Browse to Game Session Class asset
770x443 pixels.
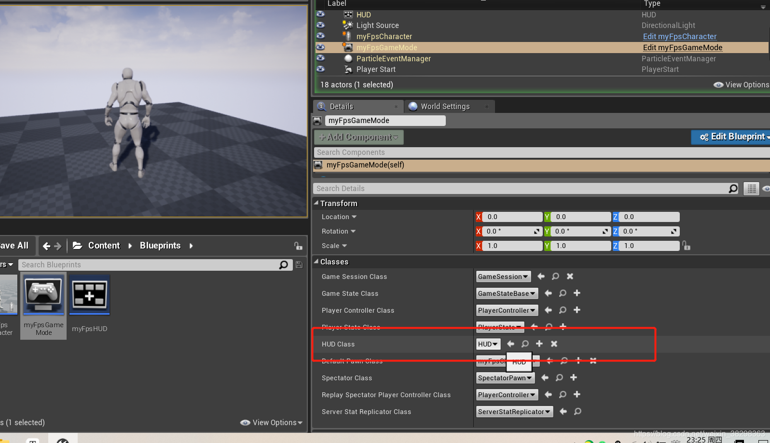[555, 277]
